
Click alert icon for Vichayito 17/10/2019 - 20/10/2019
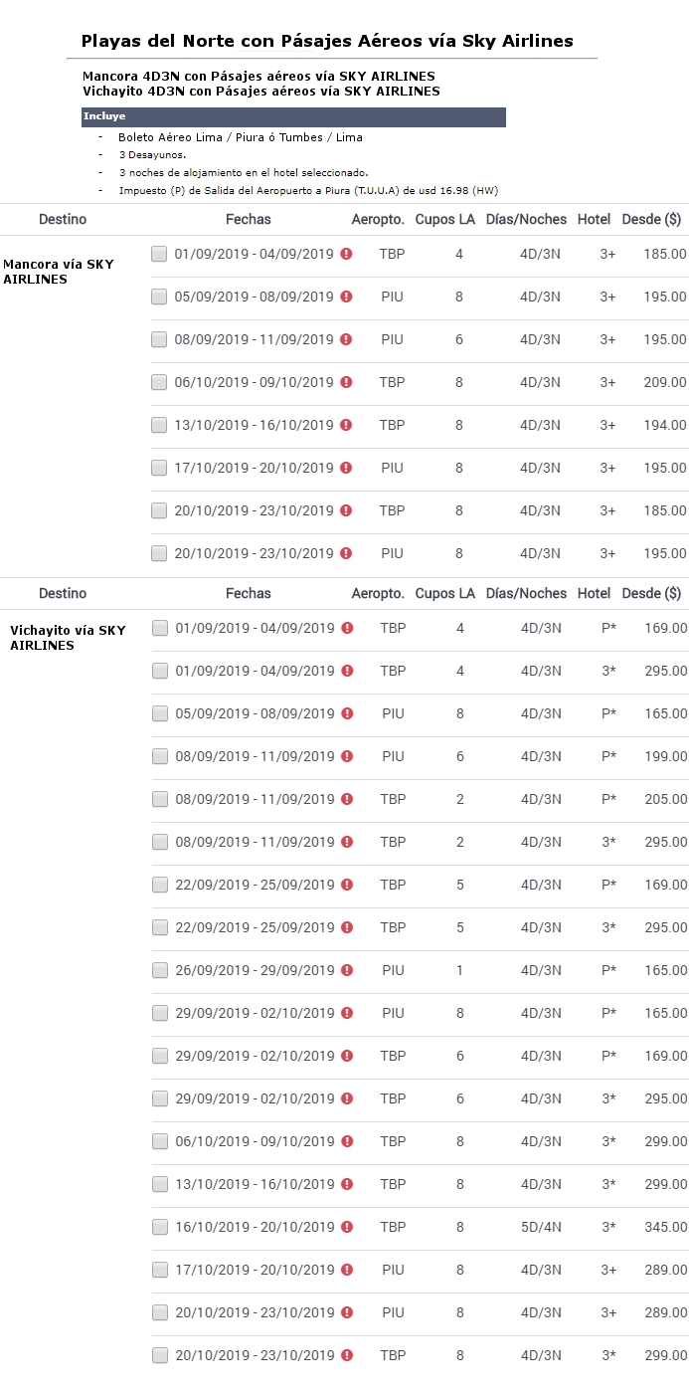coord(347,1270)
